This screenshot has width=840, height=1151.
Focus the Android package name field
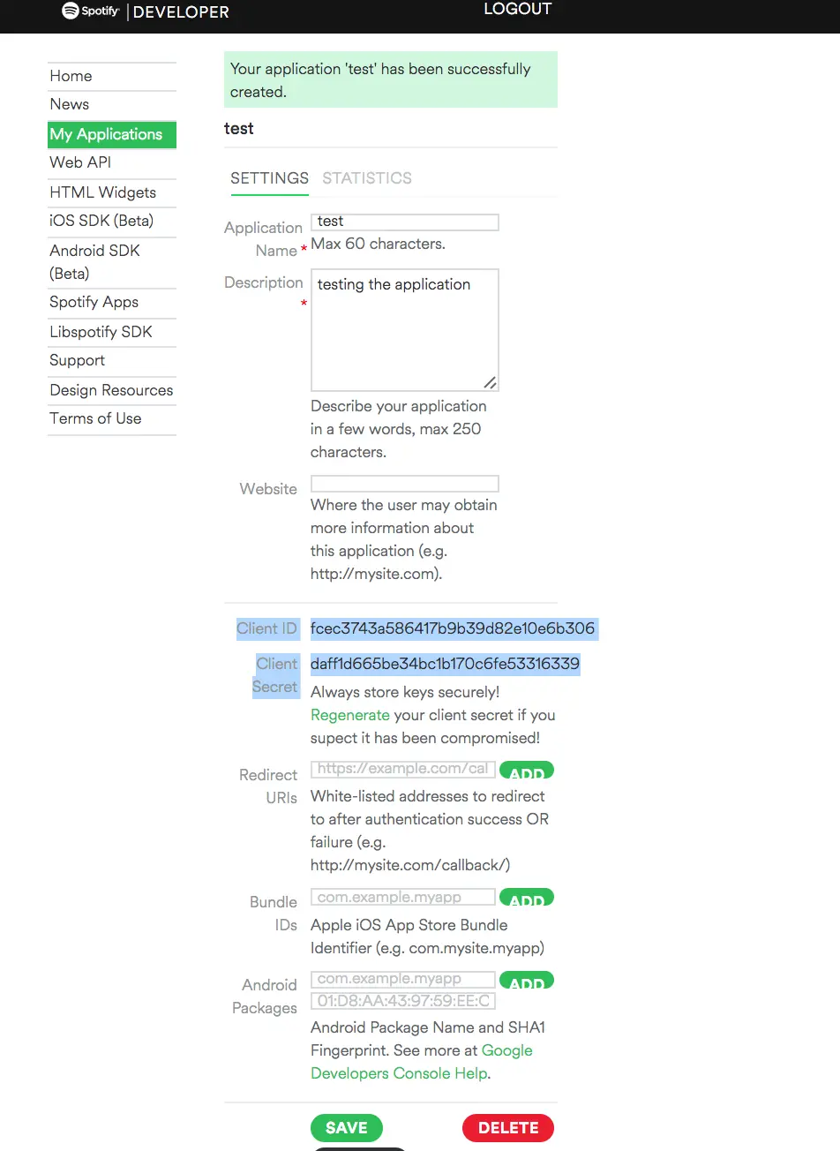(403, 979)
